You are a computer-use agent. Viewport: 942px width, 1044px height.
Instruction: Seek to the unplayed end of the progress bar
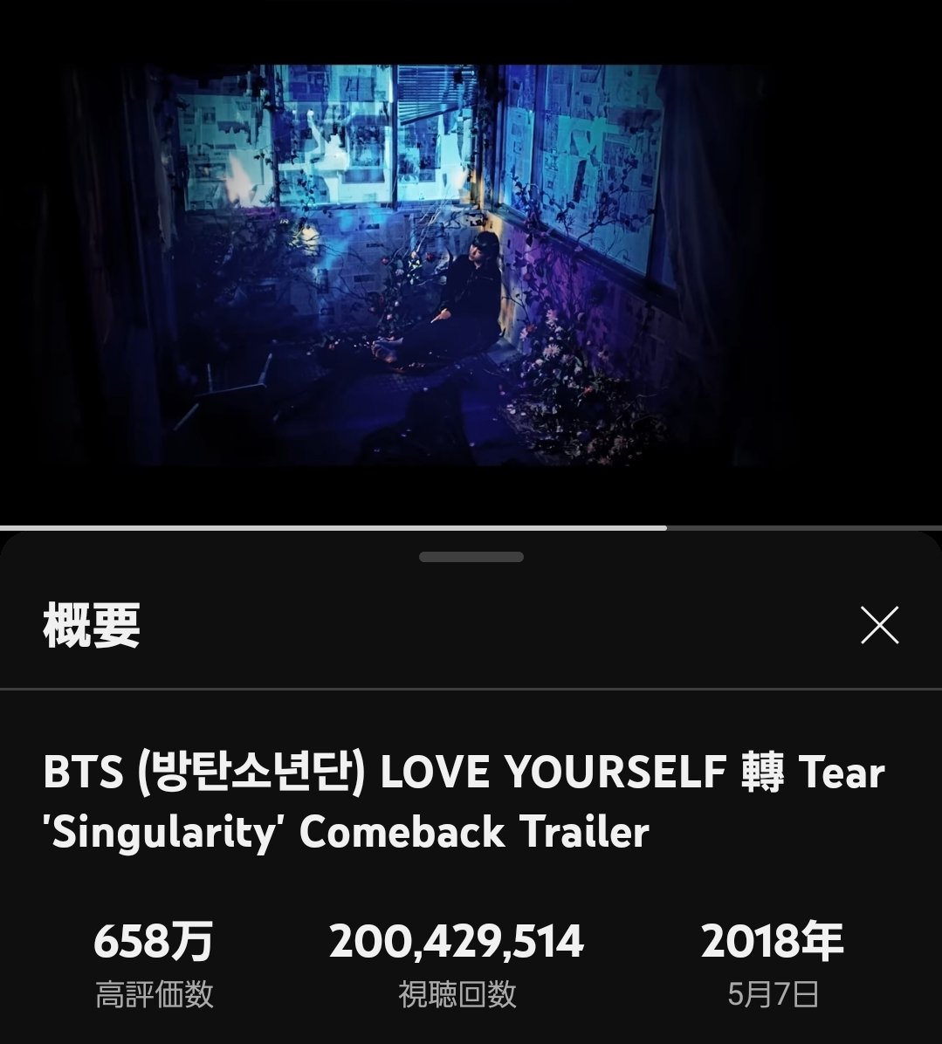(x=804, y=528)
